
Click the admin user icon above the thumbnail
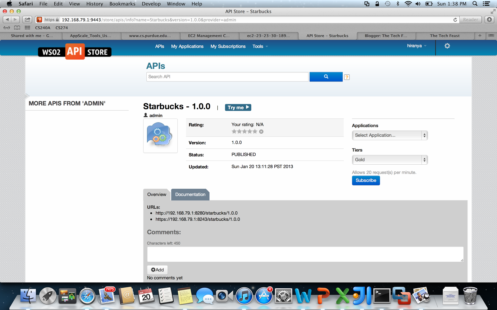[x=145, y=115]
